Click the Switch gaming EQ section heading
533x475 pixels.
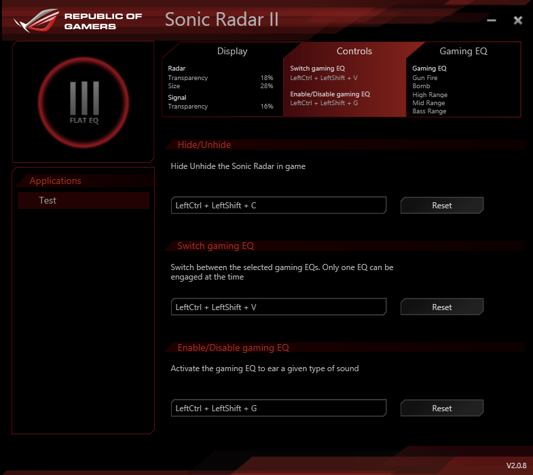(215, 246)
